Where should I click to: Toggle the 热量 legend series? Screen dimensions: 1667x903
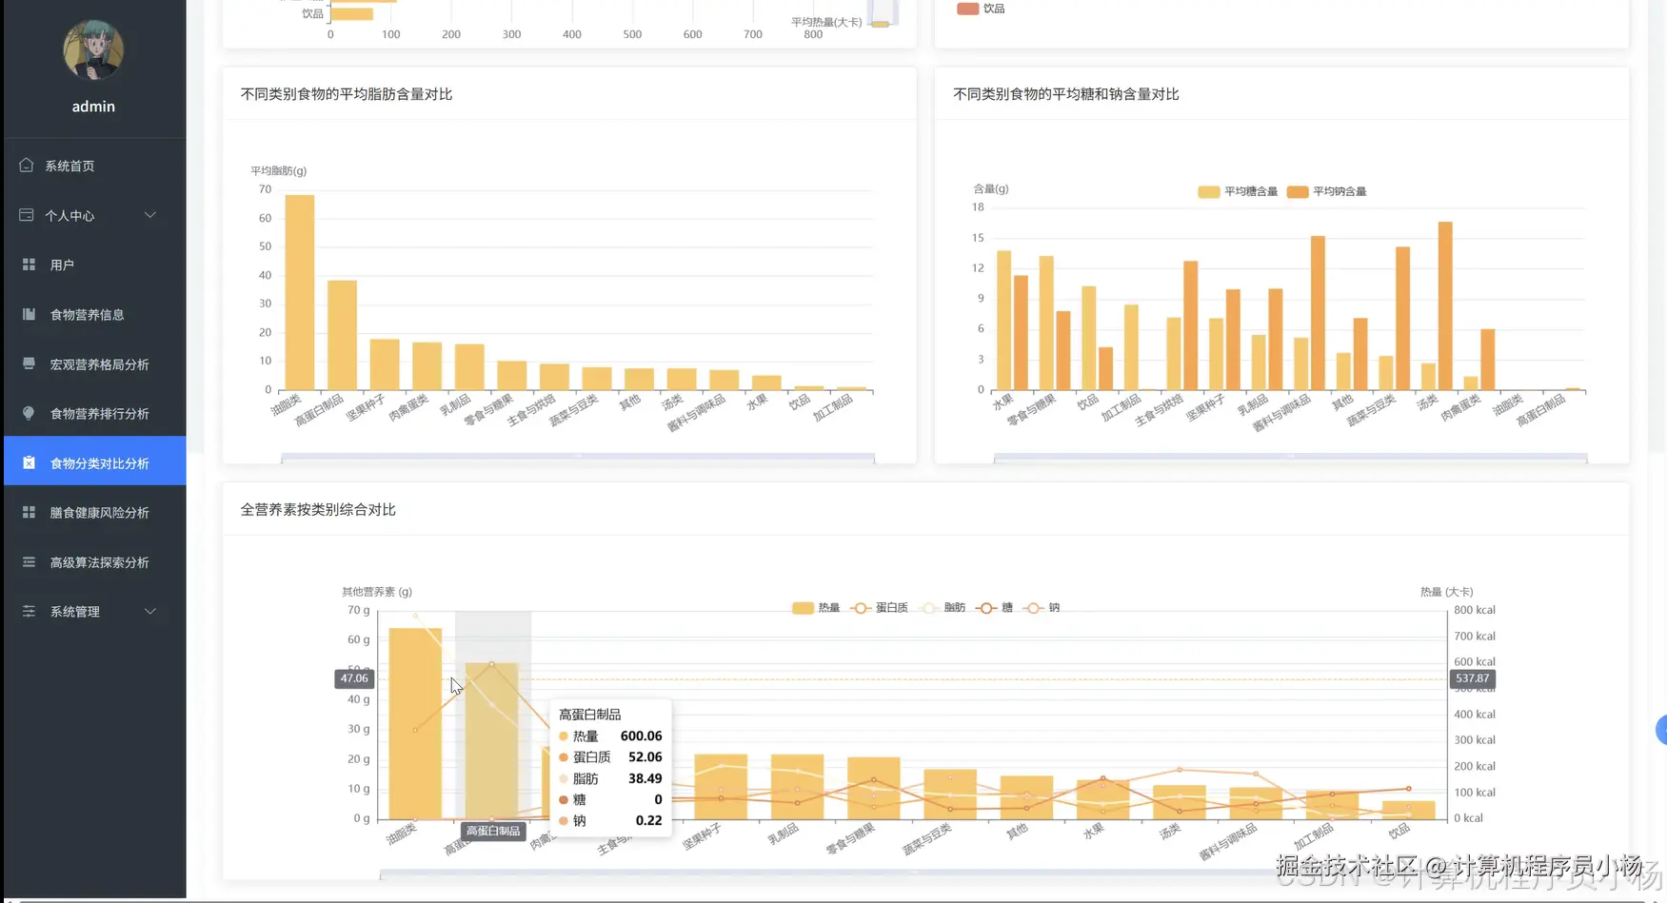click(816, 607)
